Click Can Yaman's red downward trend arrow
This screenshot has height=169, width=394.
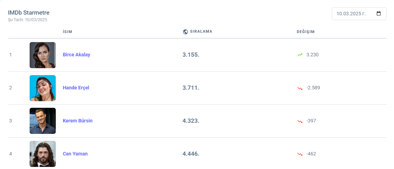click(x=300, y=154)
